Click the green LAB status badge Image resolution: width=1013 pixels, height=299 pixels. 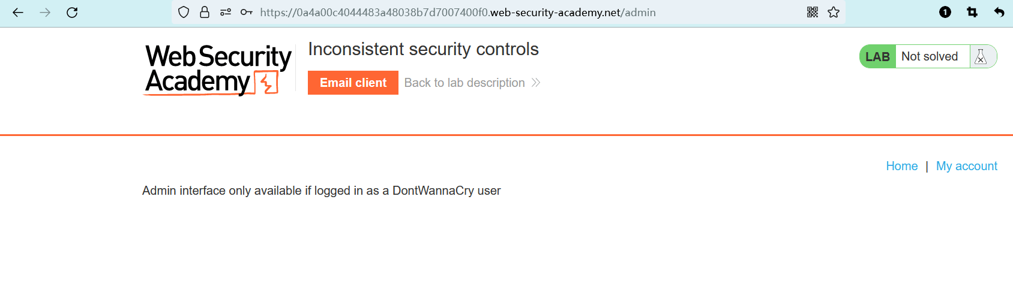point(877,56)
